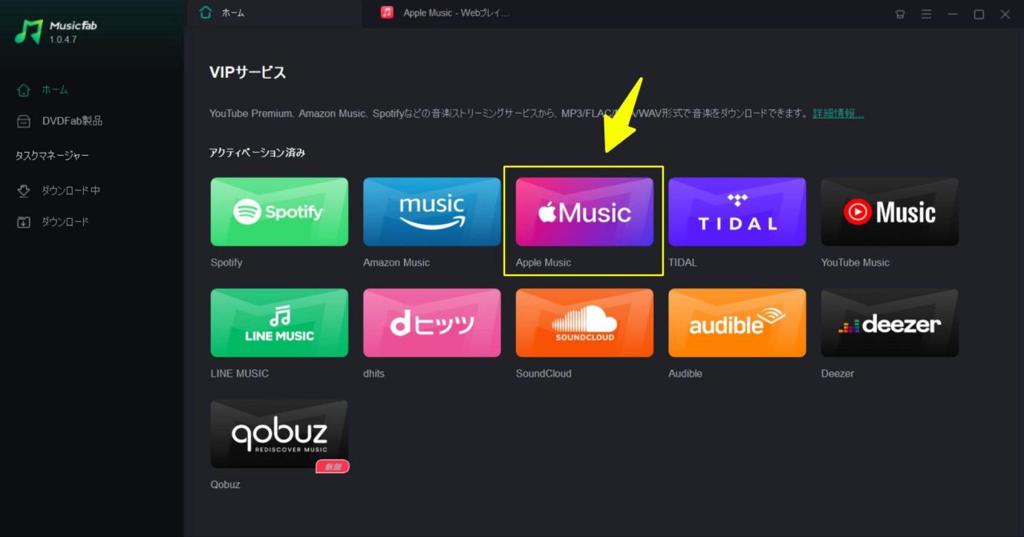This screenshot has height=537, width=1024.
Task: Click the Amazon Music label text
Action: point(397,263)
